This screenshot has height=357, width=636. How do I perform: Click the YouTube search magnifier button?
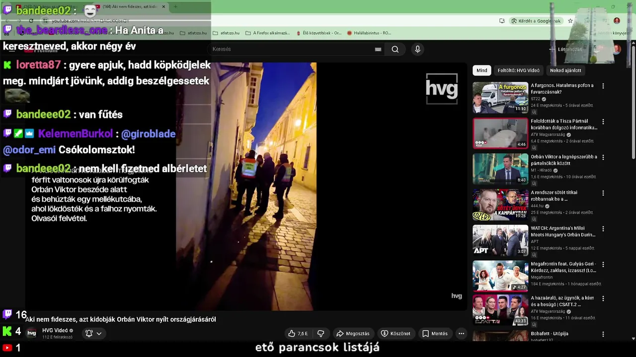click(395, 49)
